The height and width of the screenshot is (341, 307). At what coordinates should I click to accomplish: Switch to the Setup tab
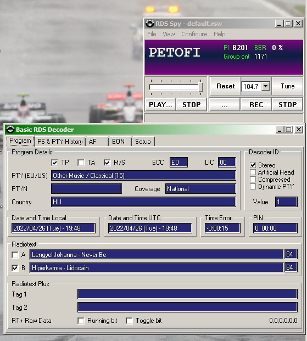click(143, 142)
